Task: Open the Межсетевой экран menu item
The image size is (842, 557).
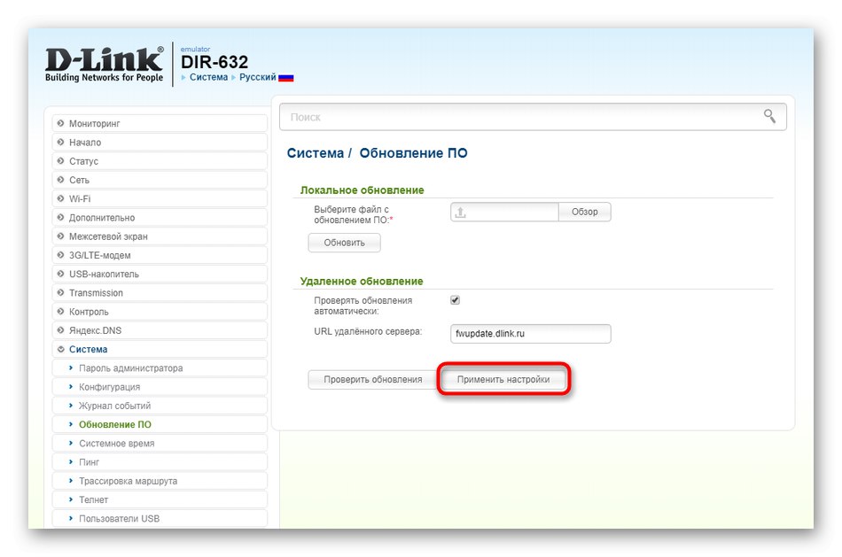Action: (x=160, y=236)
